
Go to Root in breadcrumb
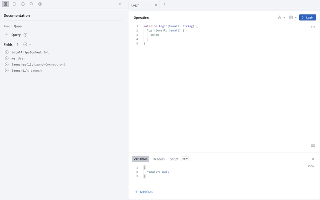(x=6, y=26)
